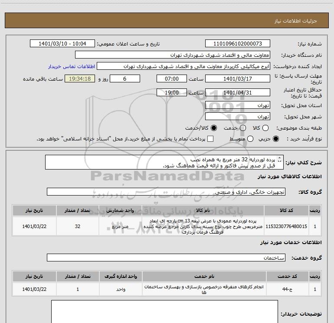Click the گروه خدمت field ساختمان
Viewport: 334px width, 323px height.
tap(166, 258)
